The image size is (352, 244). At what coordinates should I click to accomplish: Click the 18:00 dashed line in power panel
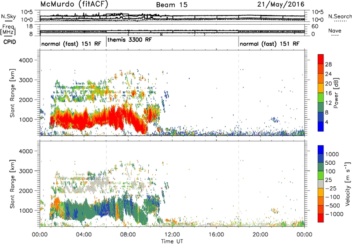(x=238, y=93)
